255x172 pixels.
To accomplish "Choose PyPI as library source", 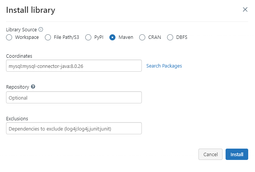I will tap(88, 37).
